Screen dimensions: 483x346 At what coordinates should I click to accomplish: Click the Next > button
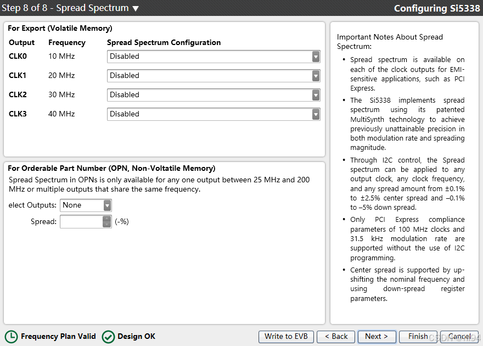[x=377, y=337]
